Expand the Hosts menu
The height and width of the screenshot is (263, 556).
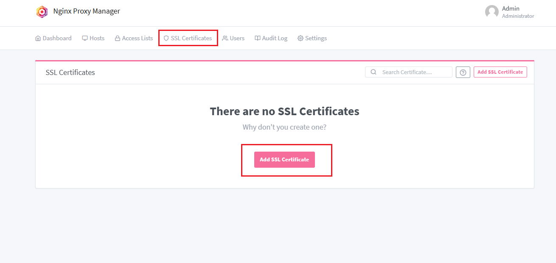click(x=93, y=38)
